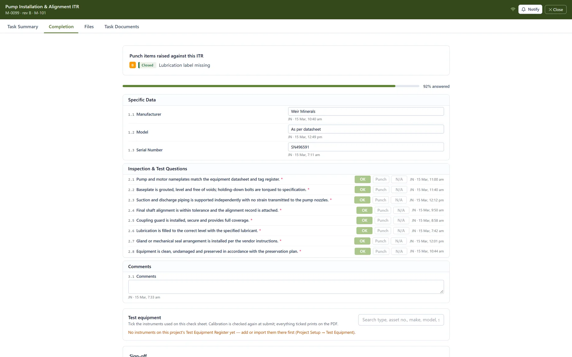The image size is (572, 357).
Task: Mark shaft alignment question 2.4 as OK
Action: pos(364,210)
